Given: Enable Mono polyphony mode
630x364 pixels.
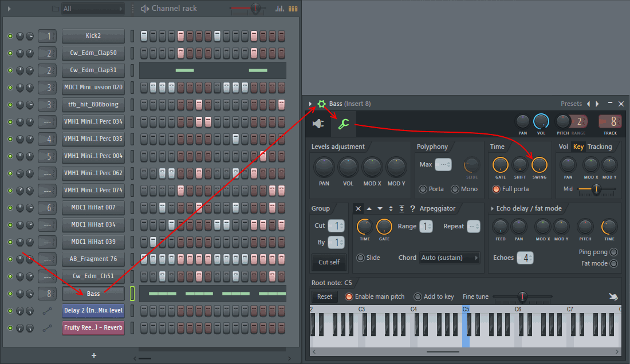Looking at the screenshot, I should click(x=455, y=189).
